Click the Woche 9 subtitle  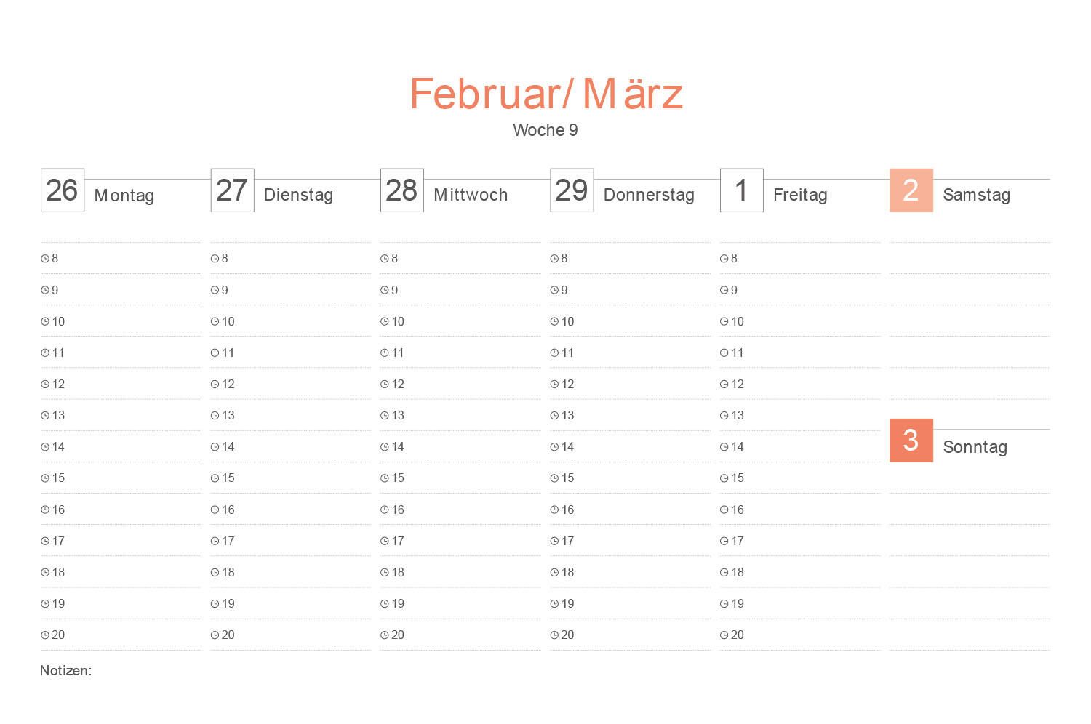click(x=545, y=130)
